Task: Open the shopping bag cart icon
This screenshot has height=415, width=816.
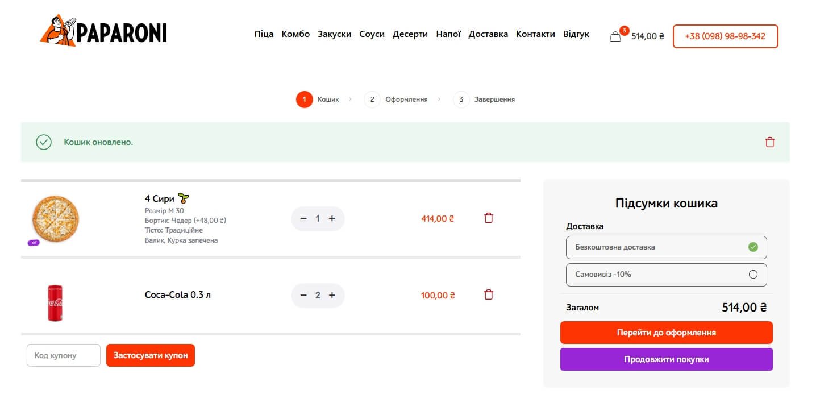Action: (x=615, y=36)
